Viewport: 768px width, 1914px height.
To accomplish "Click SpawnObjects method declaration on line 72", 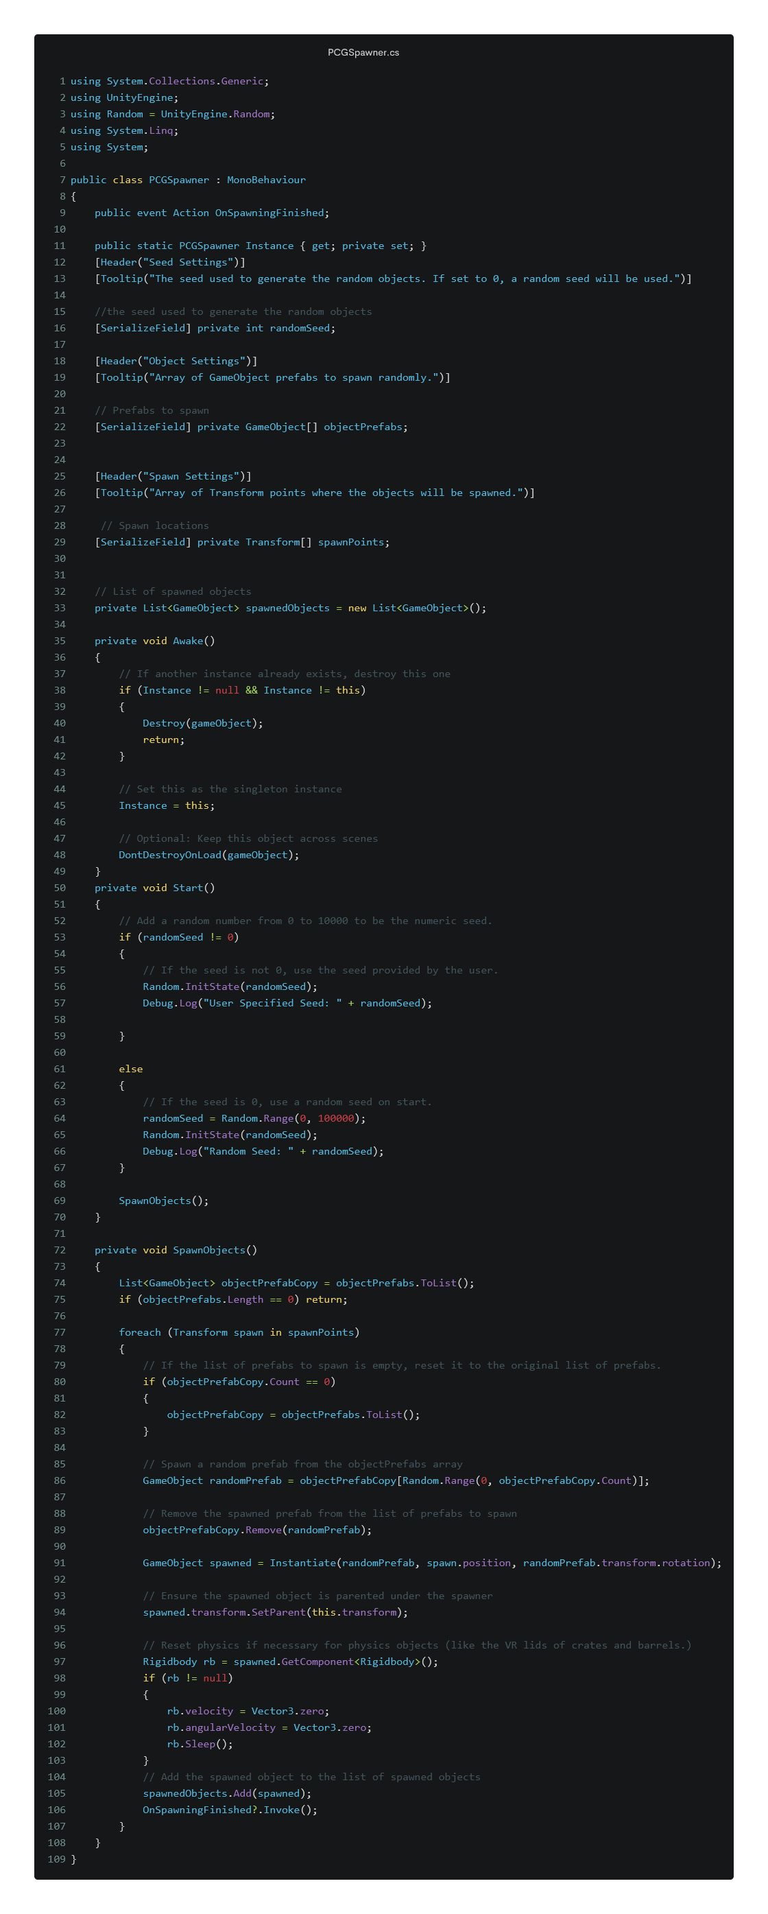I will pos(208,1250).
